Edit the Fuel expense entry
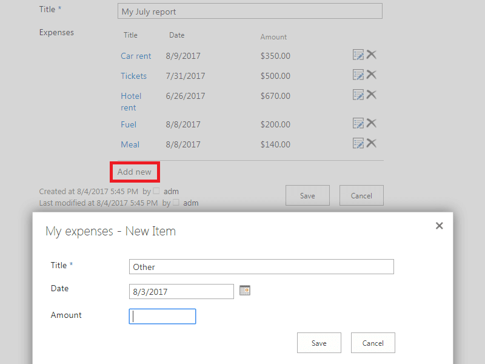Image resolution: width=485 pixels, height=364 pixels. (x=358, y=124)
